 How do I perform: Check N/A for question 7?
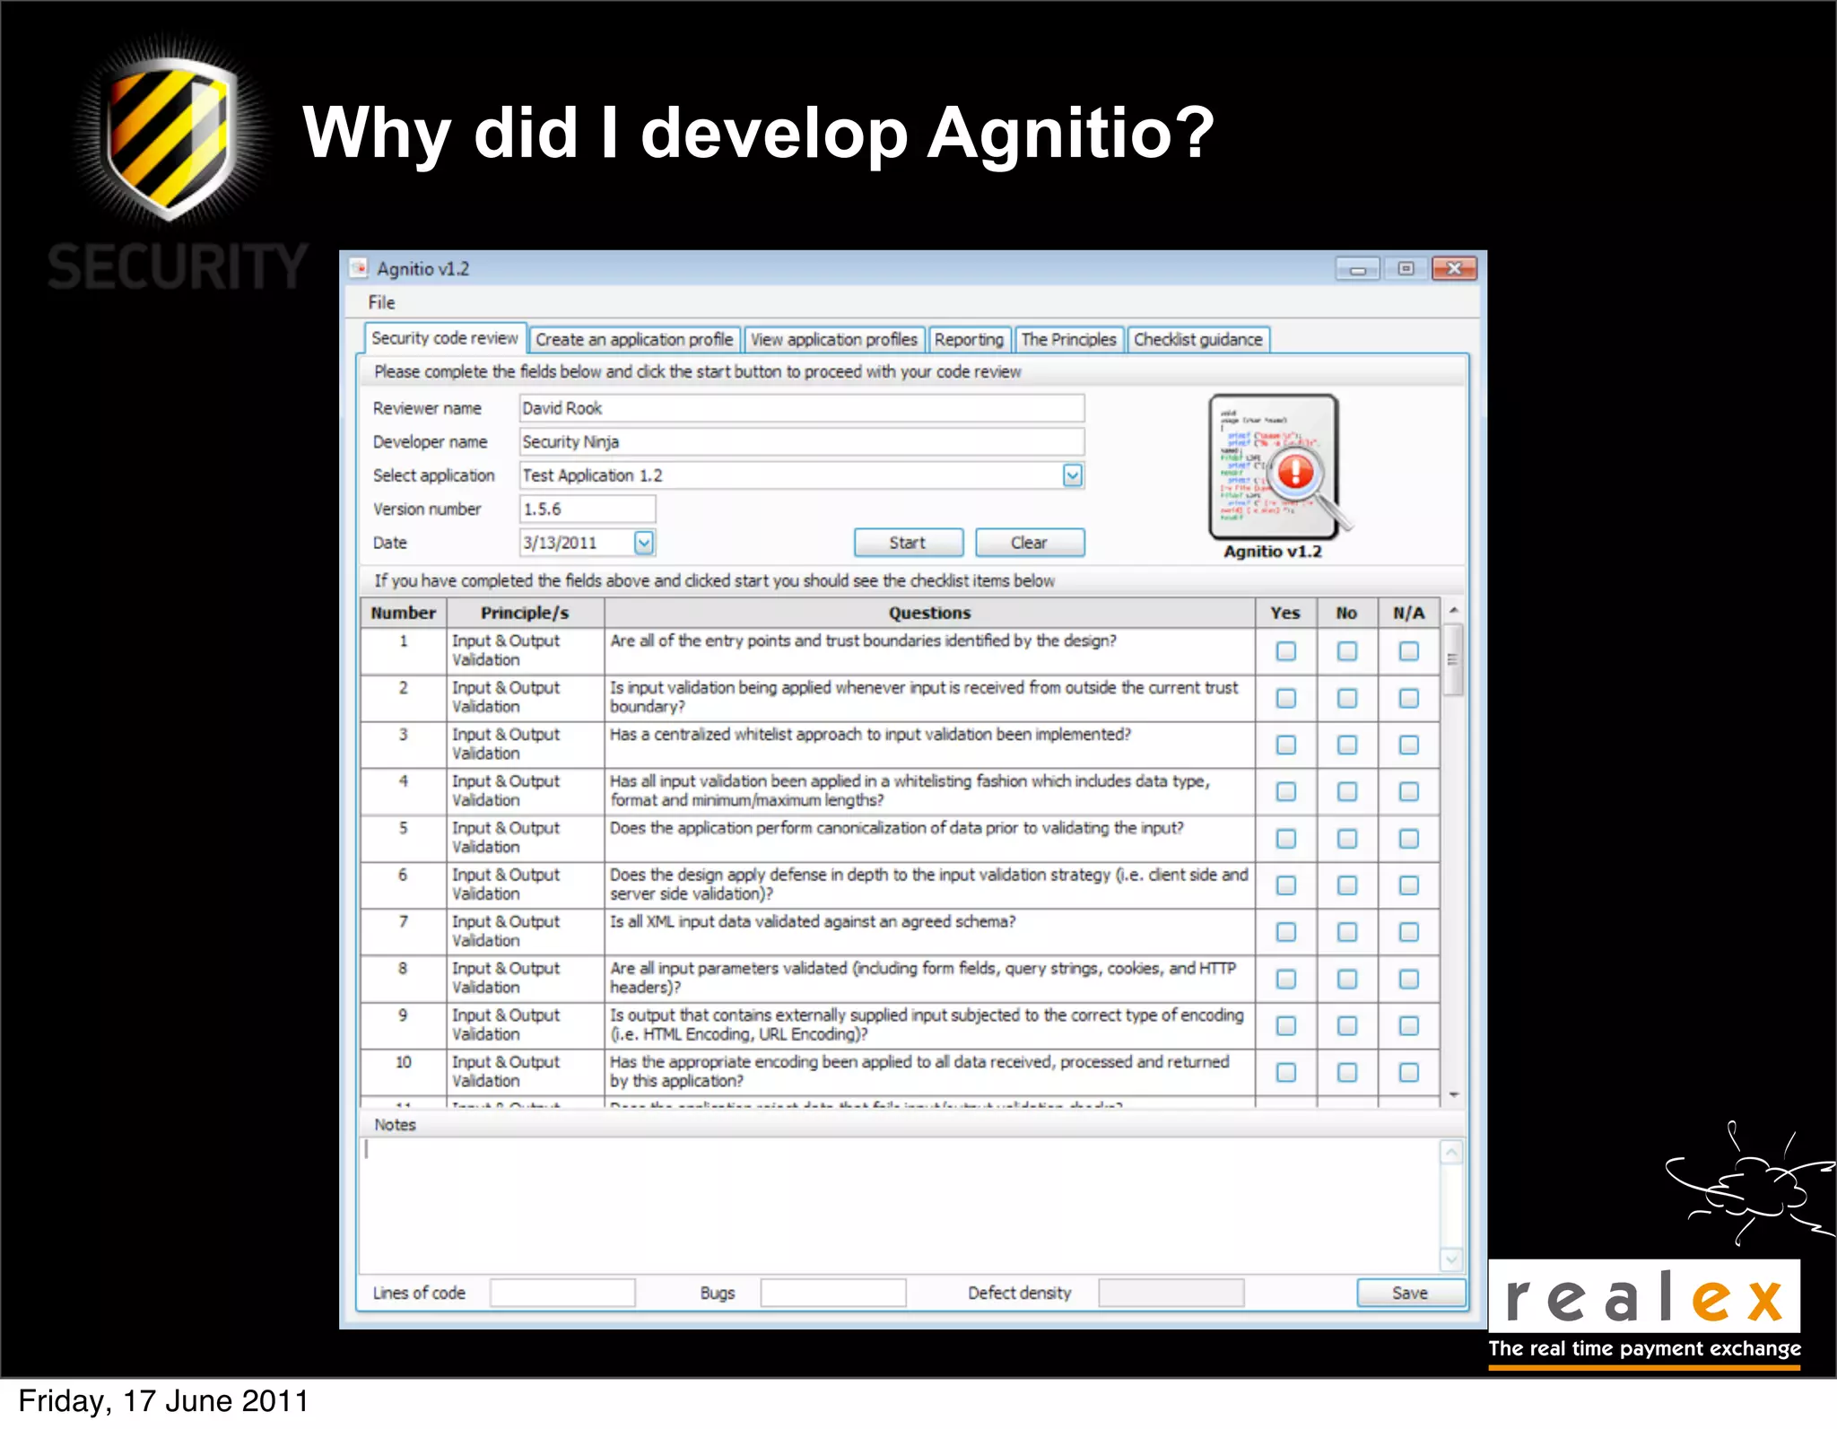coord(1408,932)
